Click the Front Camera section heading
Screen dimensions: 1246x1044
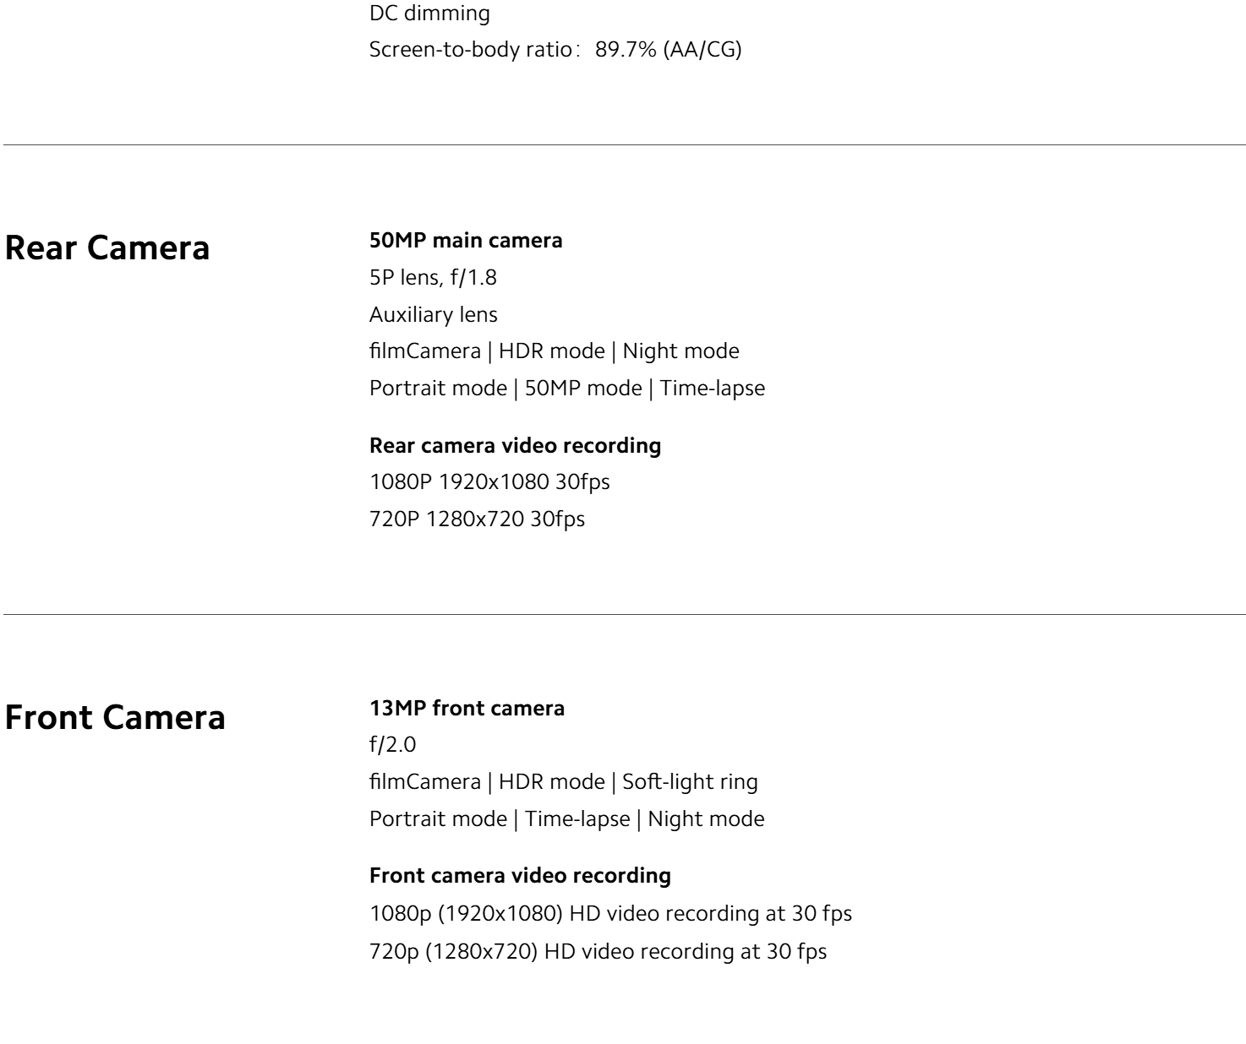pos(116,717)
